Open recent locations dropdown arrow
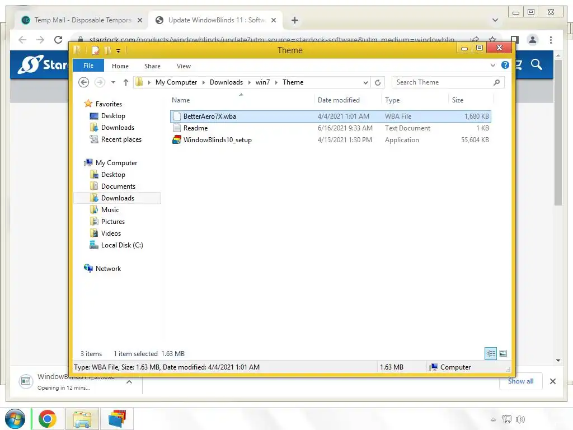 [x=113, y=82]
